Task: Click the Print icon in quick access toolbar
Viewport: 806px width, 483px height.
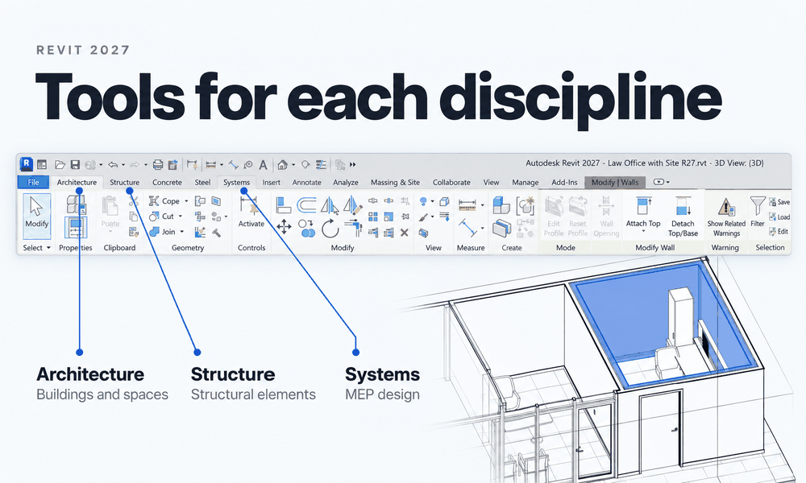Action: [x=158, y=165]
